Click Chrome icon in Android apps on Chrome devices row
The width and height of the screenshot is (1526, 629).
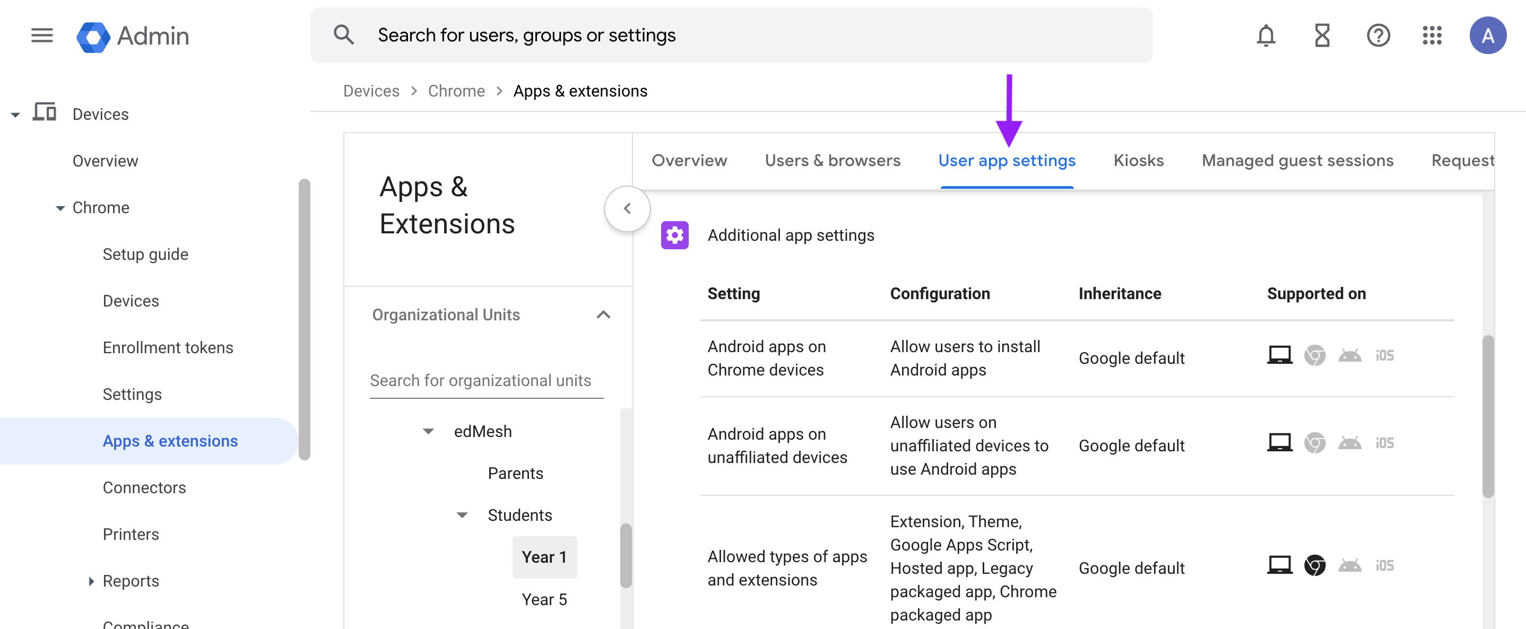pos(1314,355)
